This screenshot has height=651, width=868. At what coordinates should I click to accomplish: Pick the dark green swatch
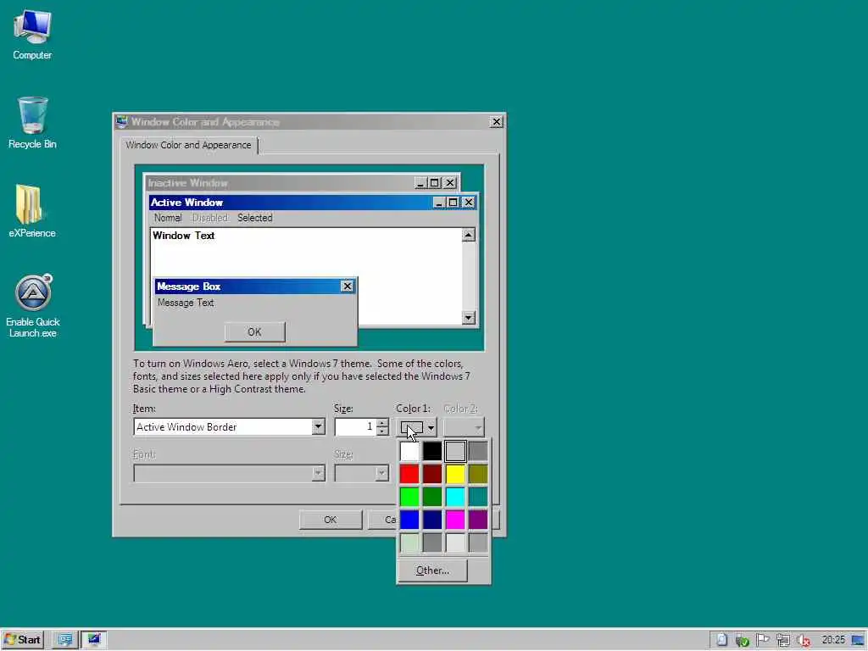tap(432, 497)
